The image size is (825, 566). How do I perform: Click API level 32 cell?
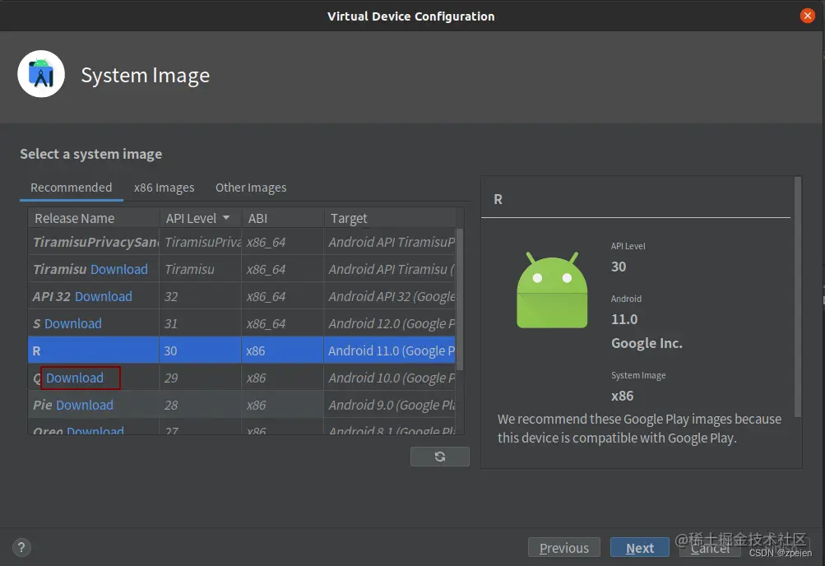pos(201,297)
